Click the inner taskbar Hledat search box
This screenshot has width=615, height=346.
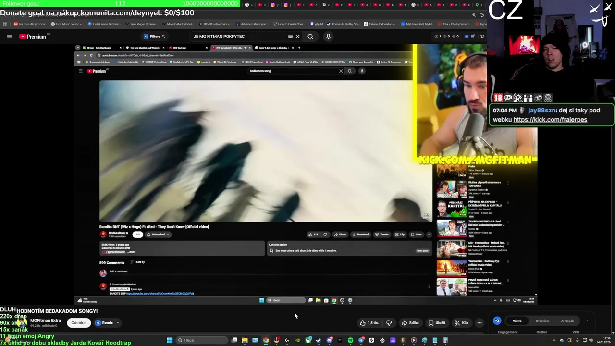286,300
